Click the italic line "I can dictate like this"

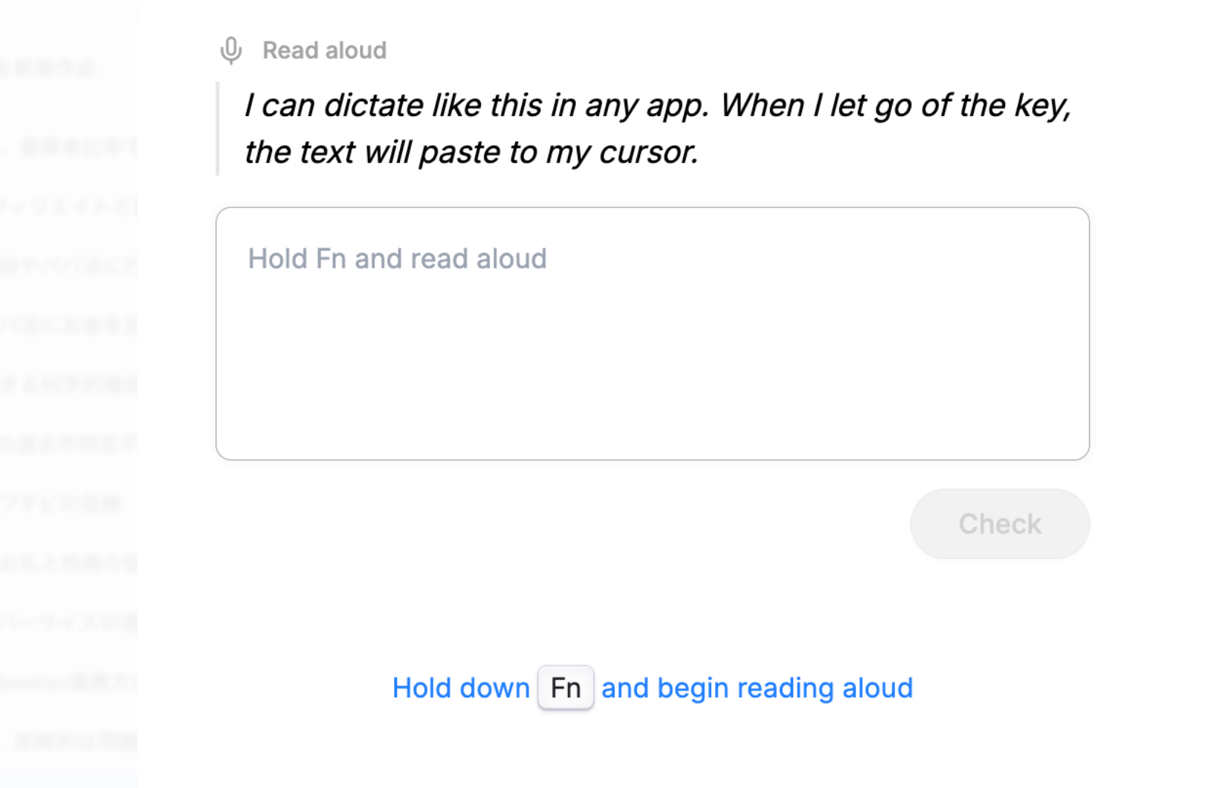[x=476, y=106]
